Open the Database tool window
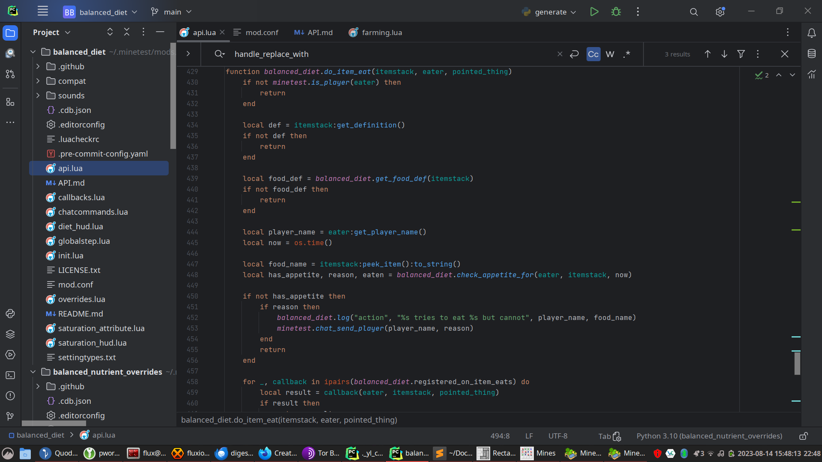Screen dimensions: 822x462 [811, 53]
